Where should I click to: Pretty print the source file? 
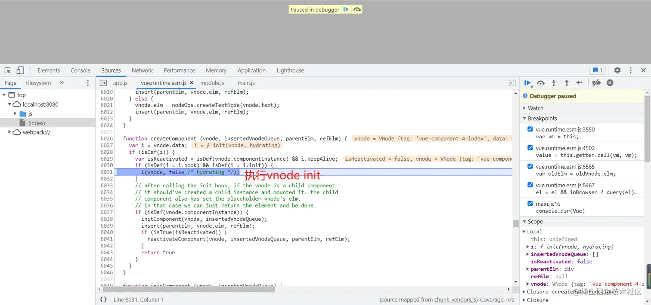[x=103, y=299]
